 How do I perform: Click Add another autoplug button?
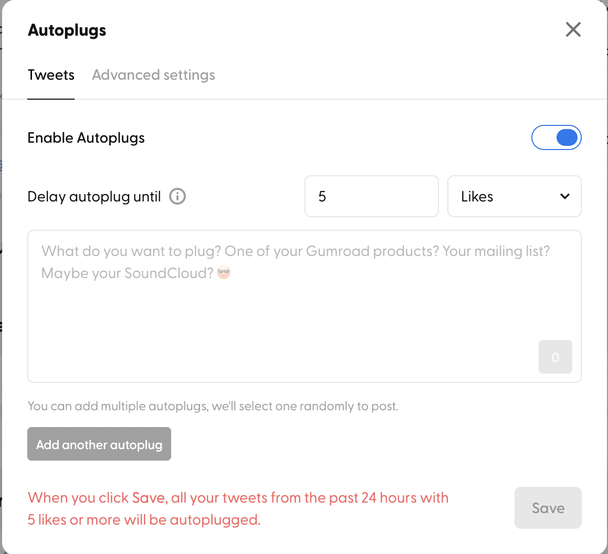99,444
